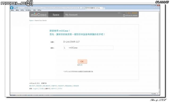Switch language to Korean 한국어
This screenshot has width=170, height=103.
pos(60,88)
